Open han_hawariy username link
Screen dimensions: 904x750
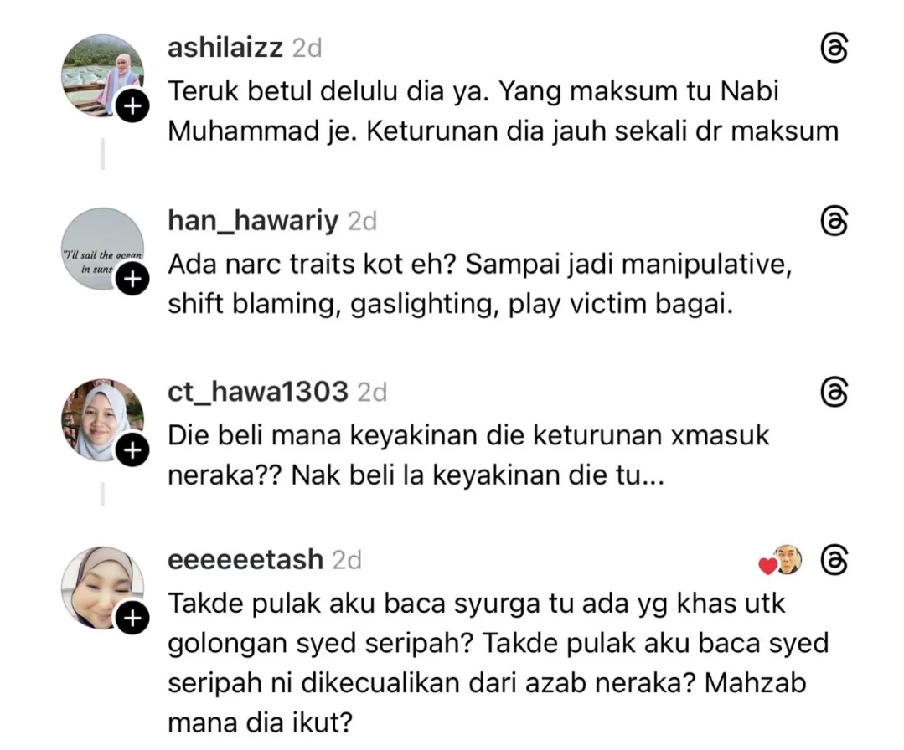pyautogui.click(x=253, y=221)
